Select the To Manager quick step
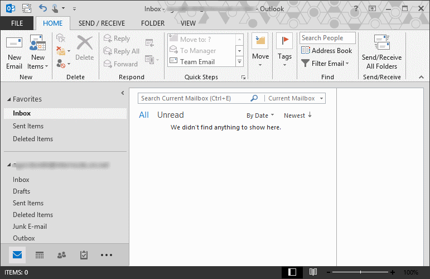 [201, 51]
